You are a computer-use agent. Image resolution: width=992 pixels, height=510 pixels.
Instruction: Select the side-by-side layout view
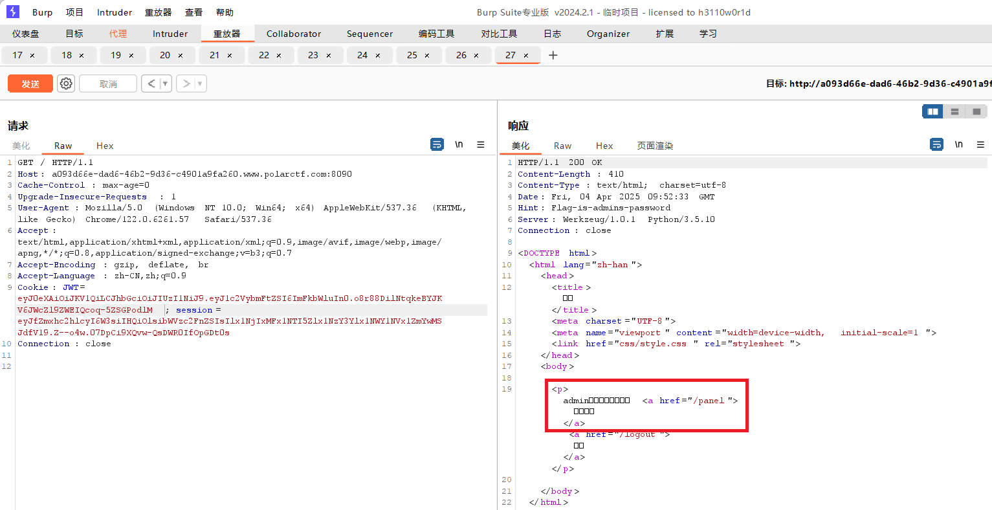(x=932, y=111)
